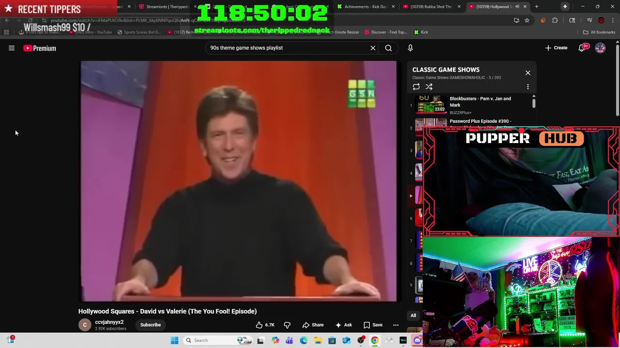Image resolution: width=620 pixels, height=348 pixels.
Task: Open Outlook from the taskbar
Action: pos(346,340)
